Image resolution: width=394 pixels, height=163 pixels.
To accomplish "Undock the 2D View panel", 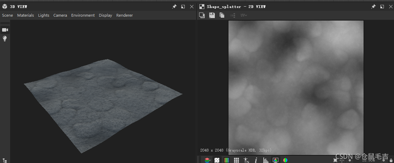I will [x=382, y=7].
